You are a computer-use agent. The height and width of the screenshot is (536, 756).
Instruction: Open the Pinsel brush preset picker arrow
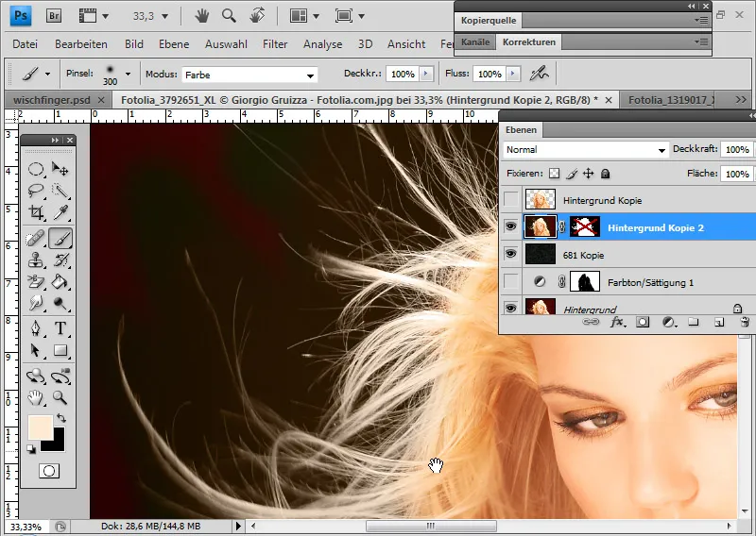tap(128, 75)
